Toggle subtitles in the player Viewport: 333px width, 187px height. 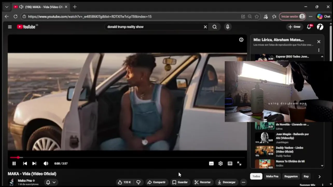211,163
